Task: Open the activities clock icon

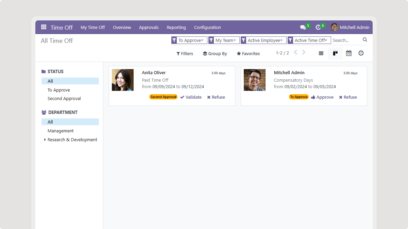Action: (x=318, y=27)
